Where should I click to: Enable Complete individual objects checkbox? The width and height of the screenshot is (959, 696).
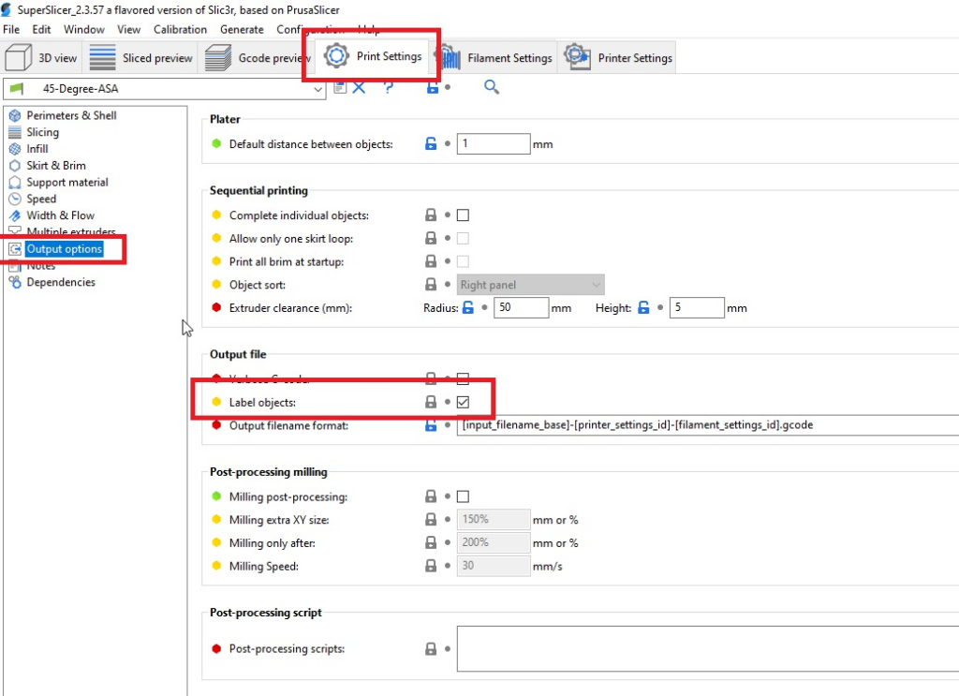(x=463, y=215)
